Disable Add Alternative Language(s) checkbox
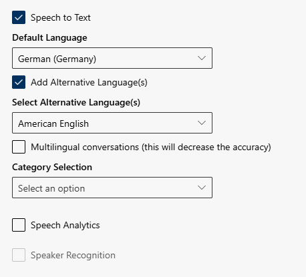This screenshot has height=277, width=306. 19,82
